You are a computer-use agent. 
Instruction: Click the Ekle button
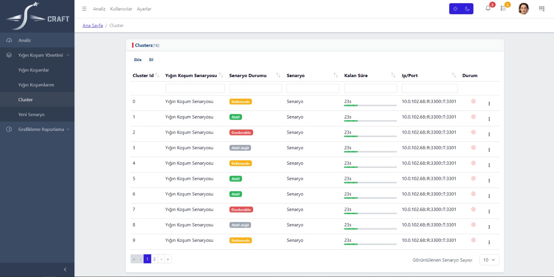pyautogui.click(x=138, y=60)
